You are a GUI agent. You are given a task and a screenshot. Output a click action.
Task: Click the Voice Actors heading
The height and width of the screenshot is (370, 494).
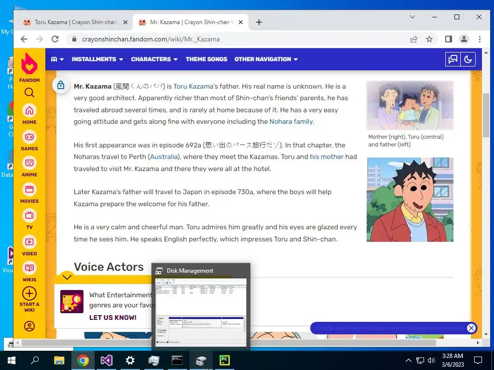point(109,266)
